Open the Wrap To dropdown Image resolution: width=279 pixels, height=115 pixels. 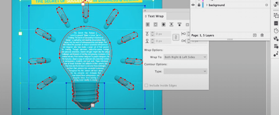click(185, 57)
